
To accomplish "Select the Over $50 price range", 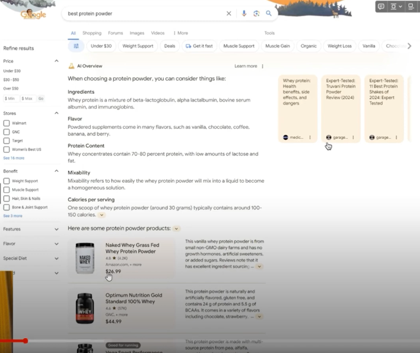I will click(x=11, y=88).
